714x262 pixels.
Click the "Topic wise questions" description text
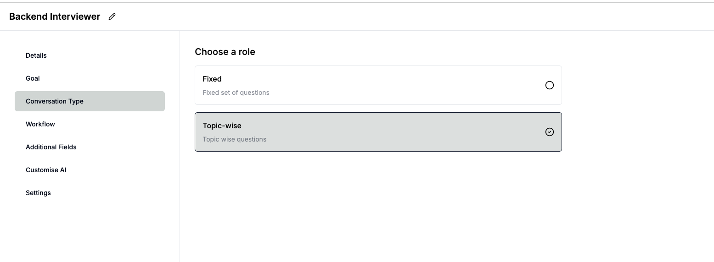pyautogui.click(x=234, y=139)
